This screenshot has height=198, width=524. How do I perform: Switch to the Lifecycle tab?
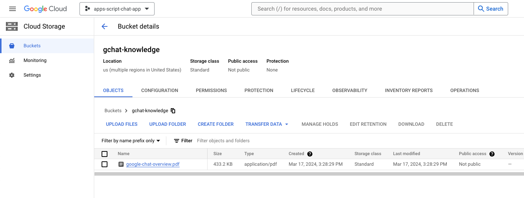302,91
